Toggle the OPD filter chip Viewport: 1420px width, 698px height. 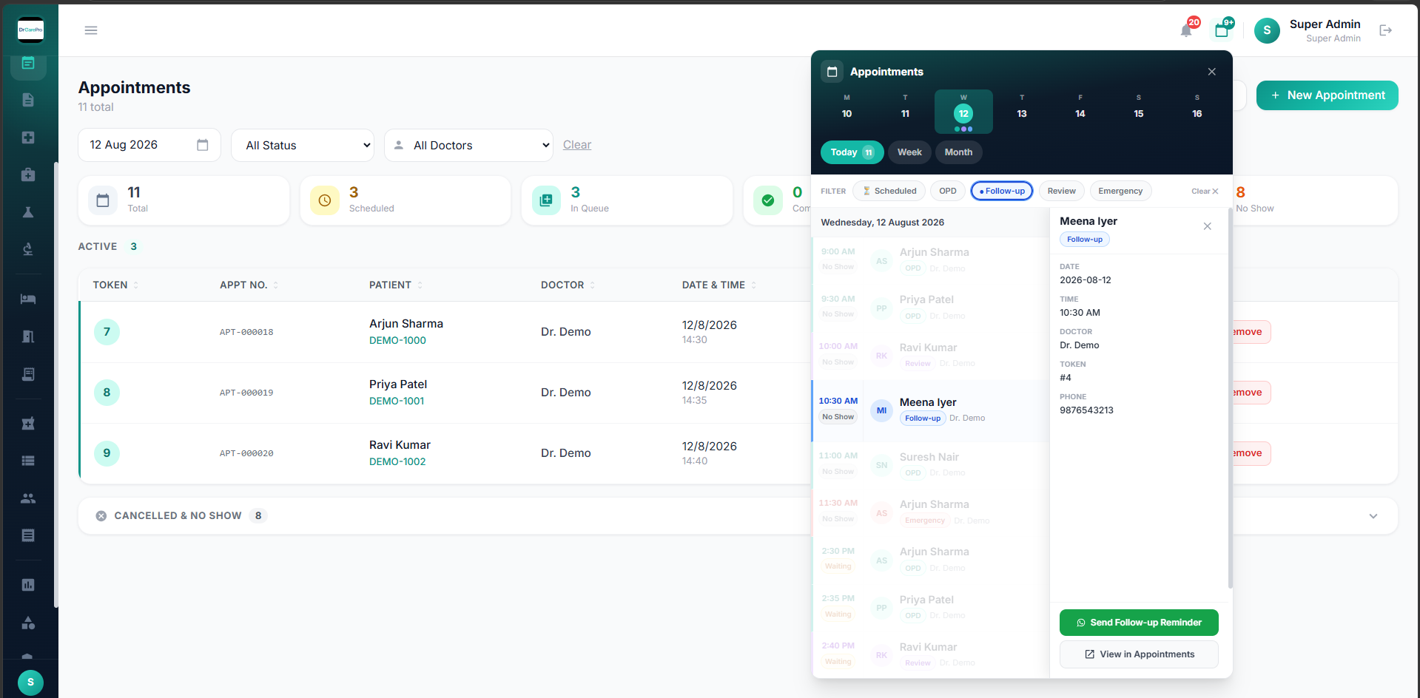pyautogui.click(x=948, y=191)
